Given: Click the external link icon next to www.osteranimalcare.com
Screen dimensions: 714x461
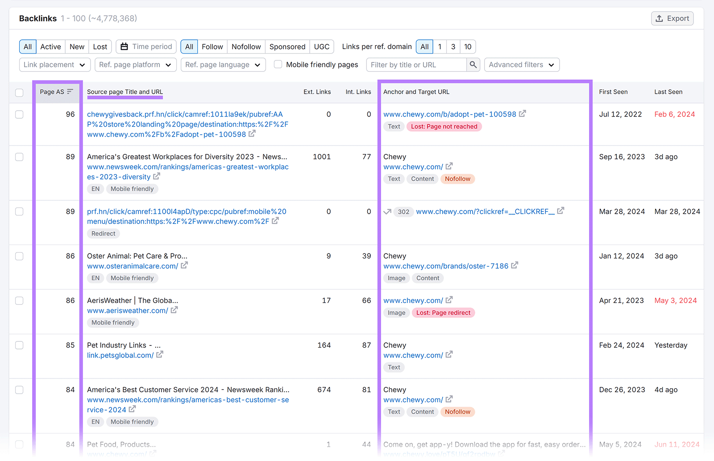Looking at the screenshot, I should click(184, 266).
